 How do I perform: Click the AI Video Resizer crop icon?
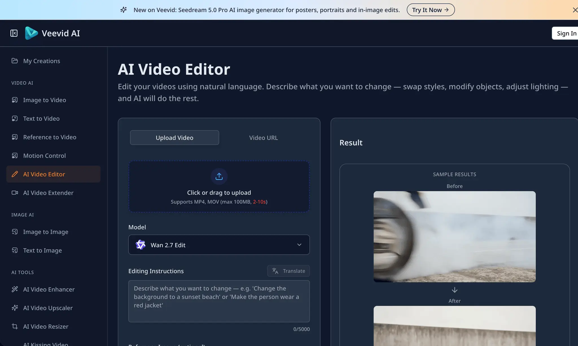[x=15, y=327]
